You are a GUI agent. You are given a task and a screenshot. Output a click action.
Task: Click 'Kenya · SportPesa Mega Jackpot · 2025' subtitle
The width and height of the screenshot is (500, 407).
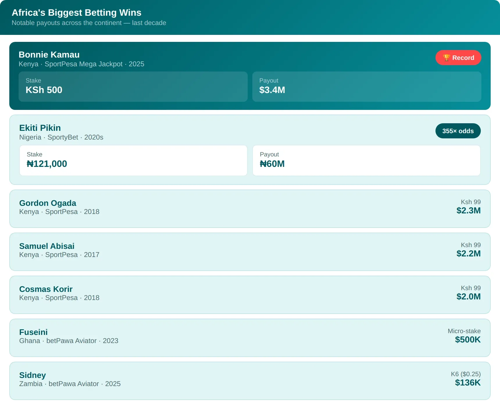point(81,64)
